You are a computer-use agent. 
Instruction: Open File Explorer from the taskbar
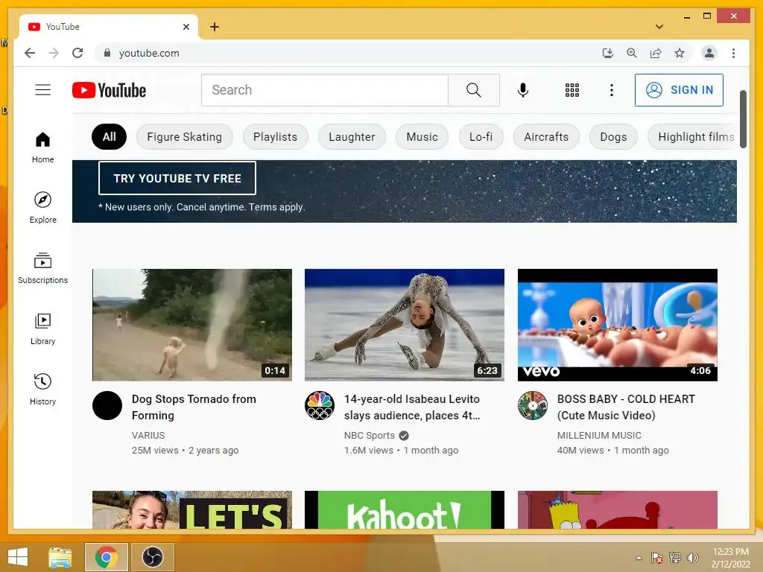pos(60,557)
